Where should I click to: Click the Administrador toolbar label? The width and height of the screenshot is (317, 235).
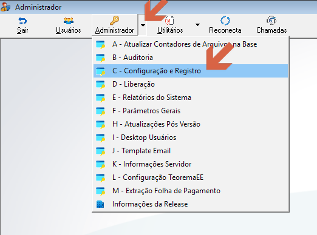(x=115, y=30)
